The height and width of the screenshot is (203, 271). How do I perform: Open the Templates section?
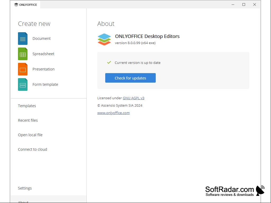[27, 106]
